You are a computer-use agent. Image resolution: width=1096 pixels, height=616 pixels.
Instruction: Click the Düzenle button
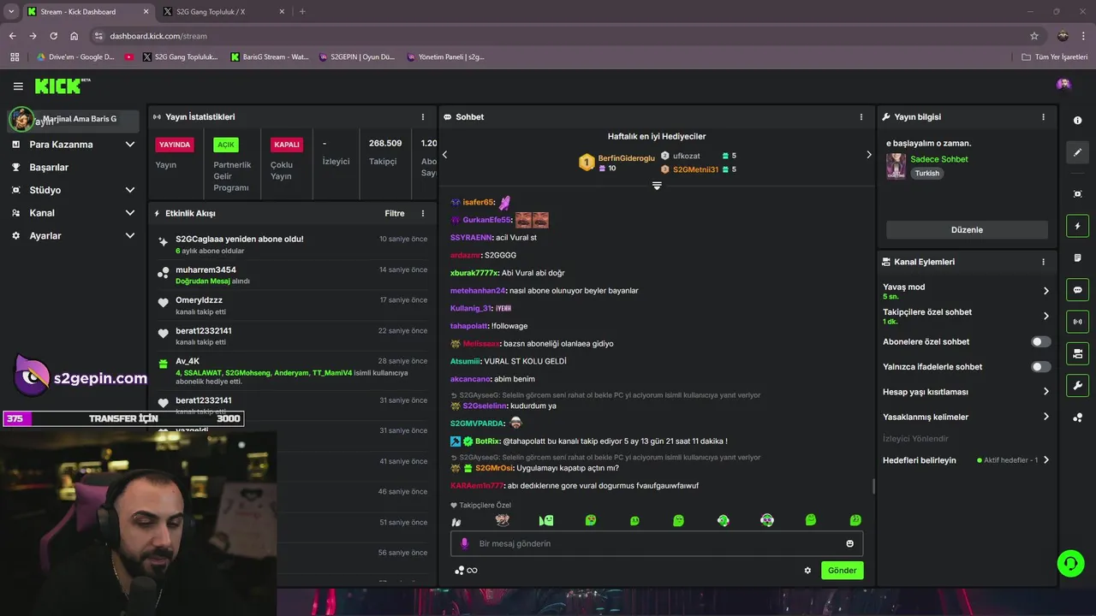pyautogui.click(x=967, y=230)
